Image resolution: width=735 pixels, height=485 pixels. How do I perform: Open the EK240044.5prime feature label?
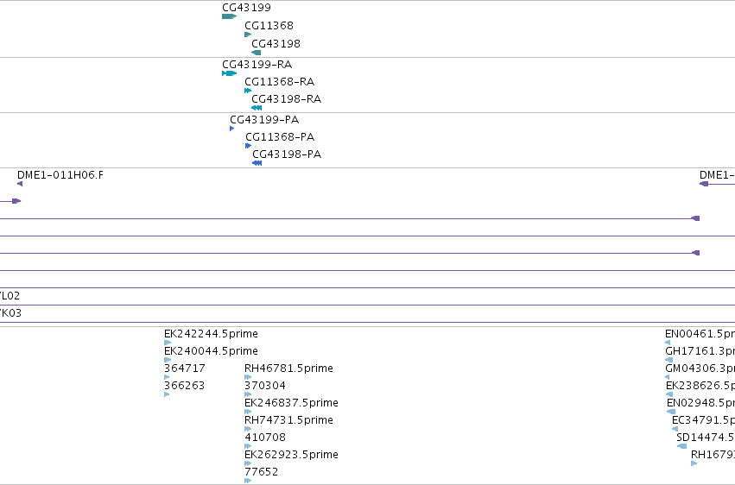point(211,351)
